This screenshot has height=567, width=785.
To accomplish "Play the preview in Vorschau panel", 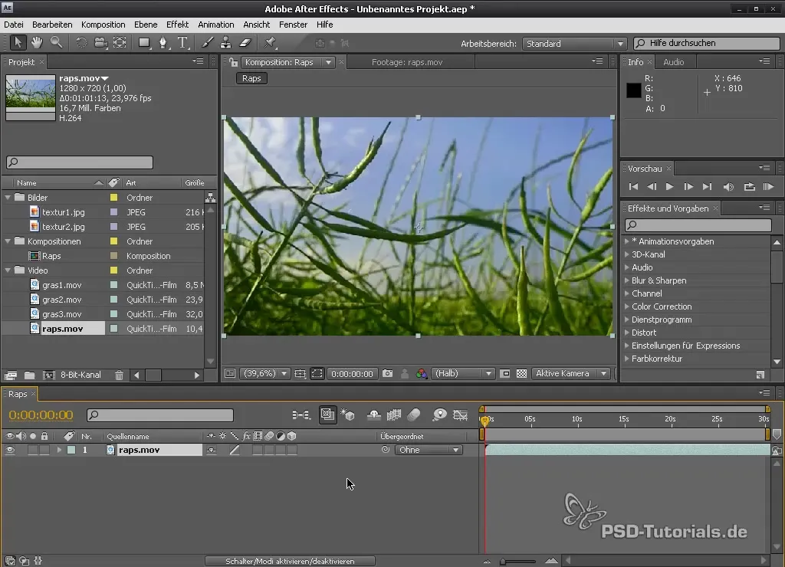I will coord(669,187).
